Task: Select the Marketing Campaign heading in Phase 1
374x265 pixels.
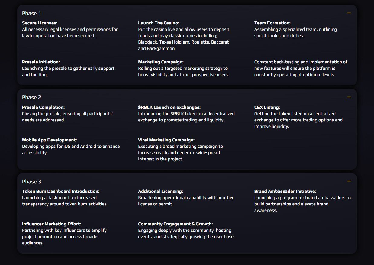Action: point(161,62)
